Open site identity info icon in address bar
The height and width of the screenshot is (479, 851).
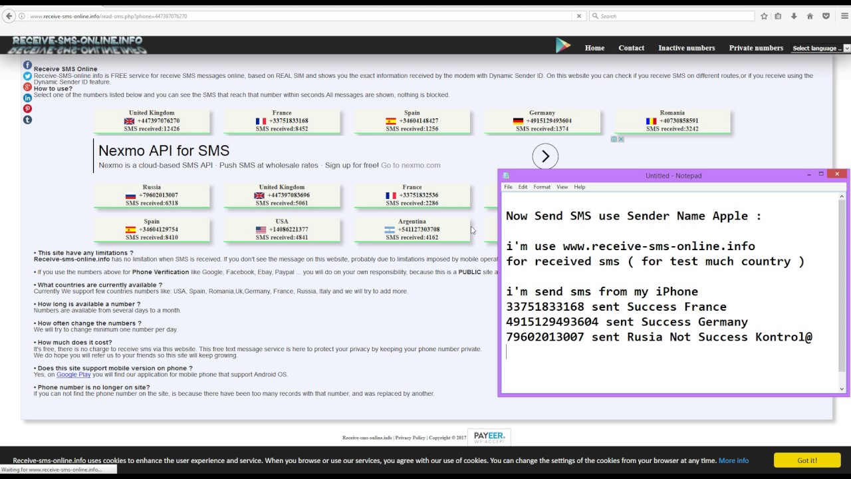coord(22,16)
